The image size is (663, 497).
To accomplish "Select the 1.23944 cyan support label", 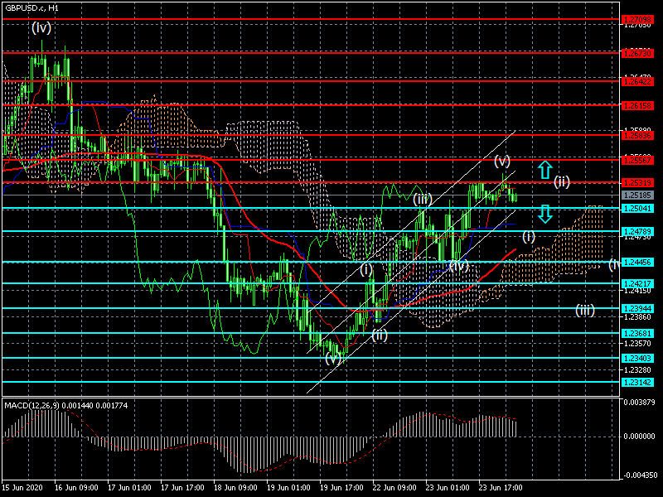I will pyautogui.click(x=636, y=308).
